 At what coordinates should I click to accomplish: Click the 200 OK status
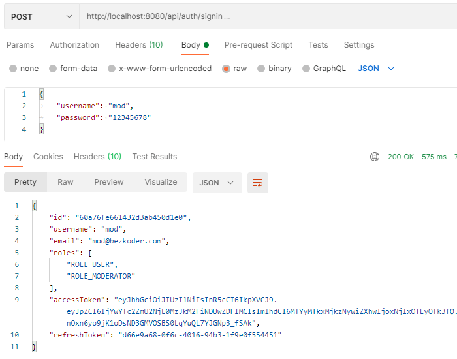(x=401, y=157)
